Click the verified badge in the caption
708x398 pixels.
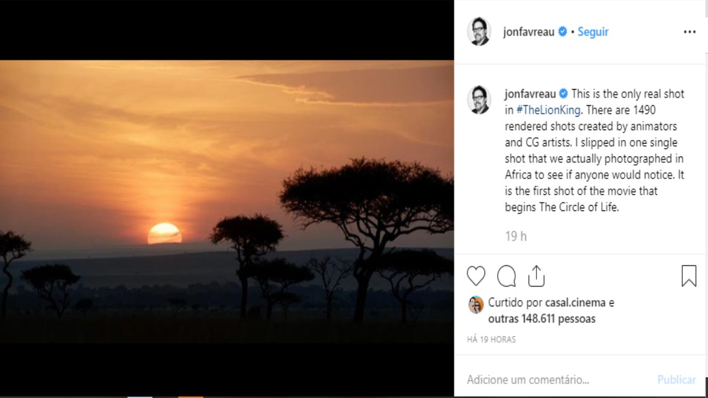point(563,94)
